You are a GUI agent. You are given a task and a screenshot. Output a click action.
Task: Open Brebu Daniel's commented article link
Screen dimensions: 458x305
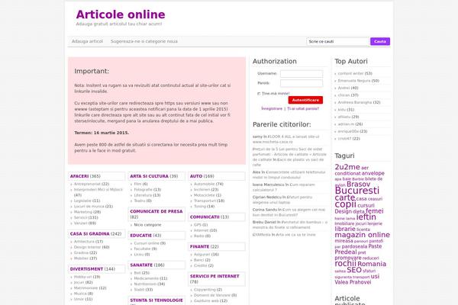pos(290,225)
